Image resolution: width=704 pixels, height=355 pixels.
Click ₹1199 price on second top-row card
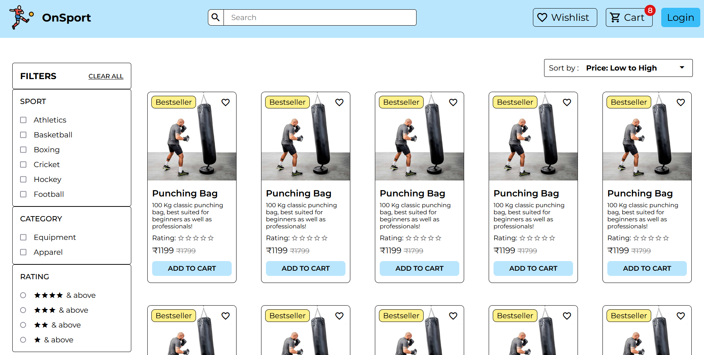[x=277, y=251]
